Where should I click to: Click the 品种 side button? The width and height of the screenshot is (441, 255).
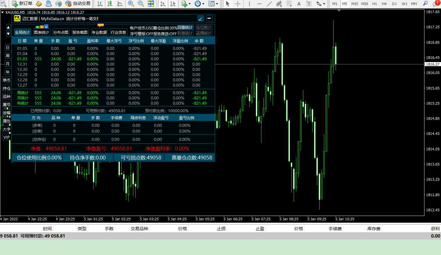[x=7, y=96]
